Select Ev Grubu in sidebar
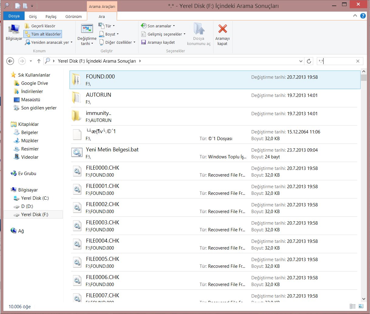370x314 pixels. [x=27, y=173]
